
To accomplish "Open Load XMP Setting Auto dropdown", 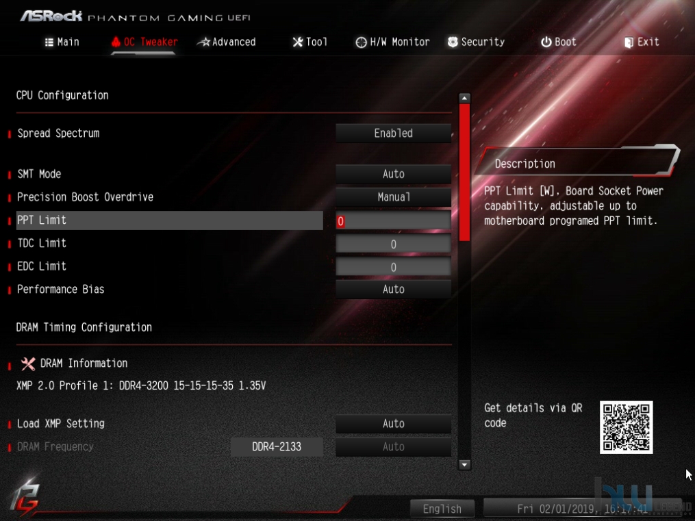I will pyautogui.click(x=393, y=424).
